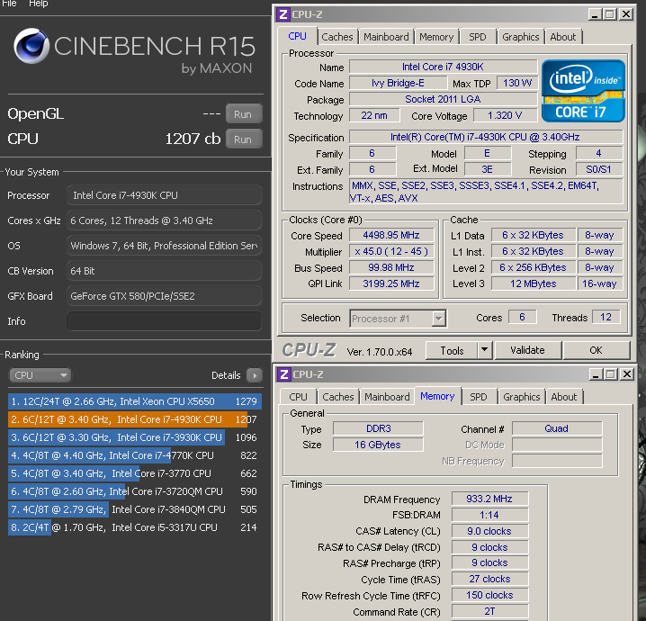Open Mainboard tab in lower CPU-Z window

pyautogui.click(x=387, y=397)
